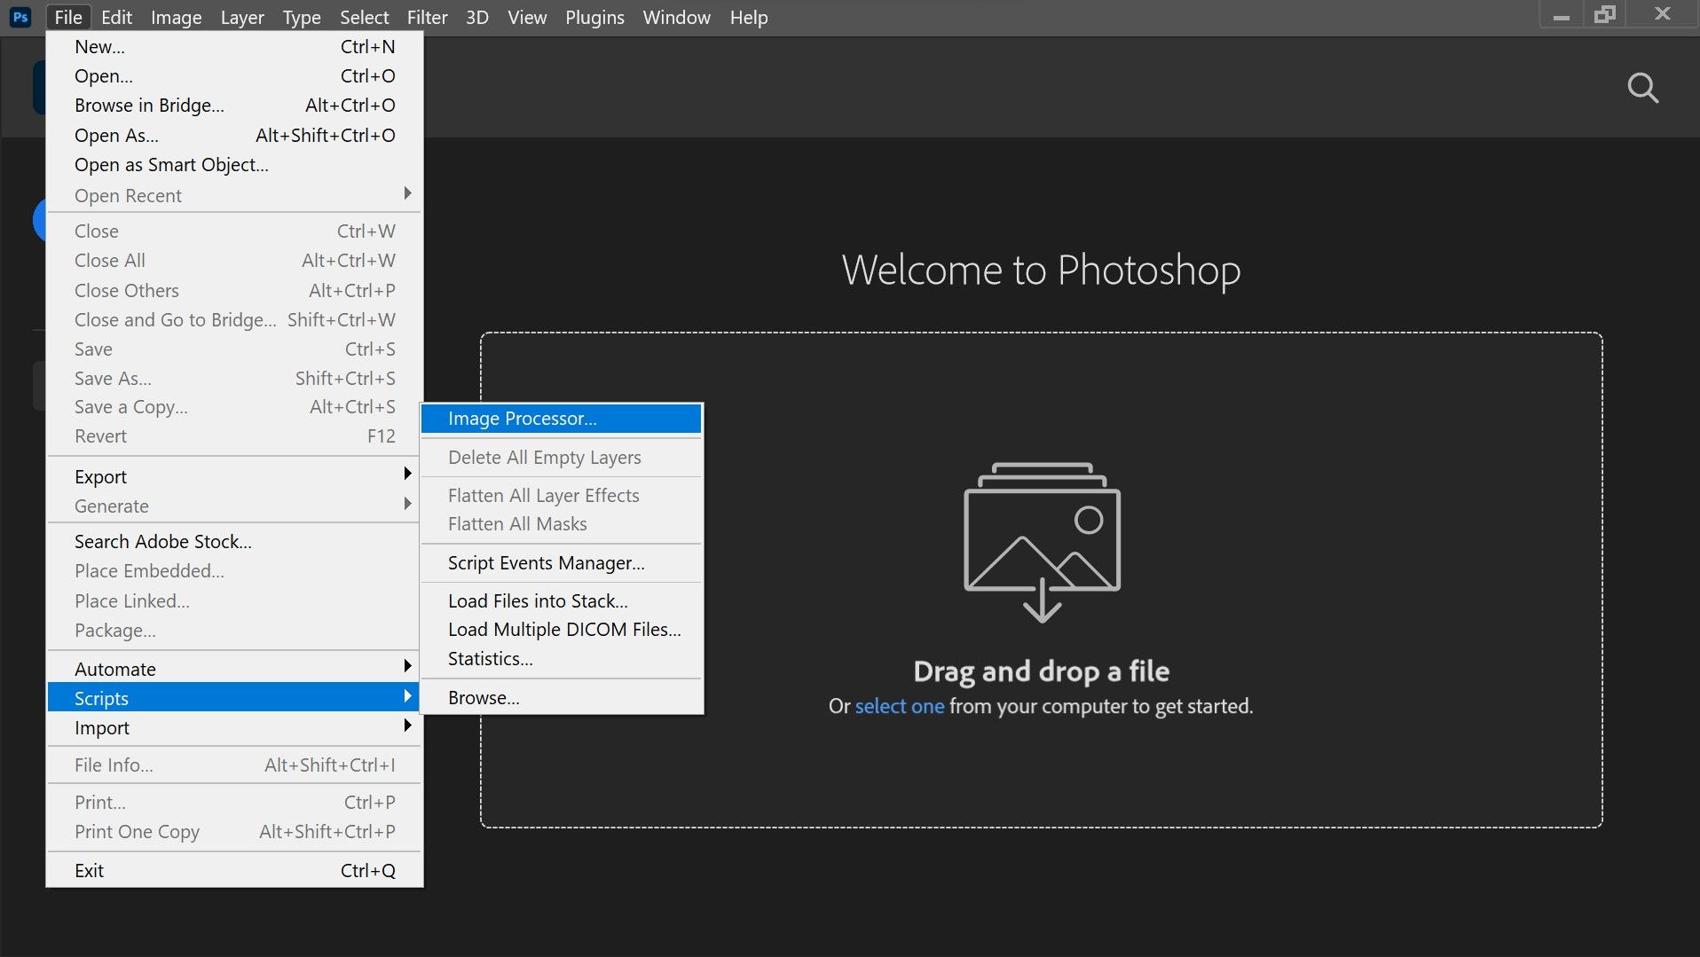Choose New from the File menu
This screenshot has width=1700, height=957.
[99, 47]
